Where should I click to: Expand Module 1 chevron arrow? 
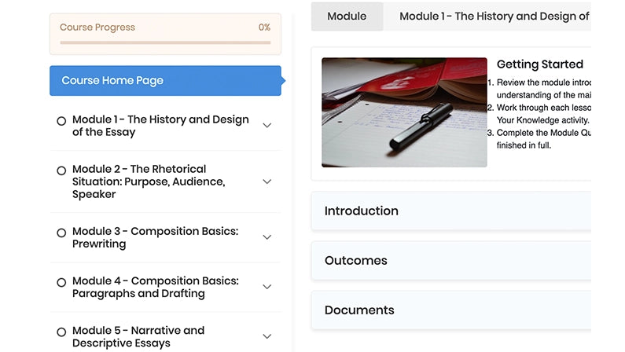click(267, 126)
